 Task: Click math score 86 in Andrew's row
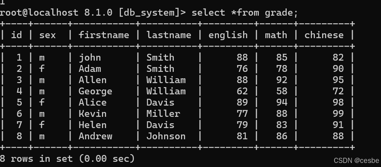pos(282,136)
